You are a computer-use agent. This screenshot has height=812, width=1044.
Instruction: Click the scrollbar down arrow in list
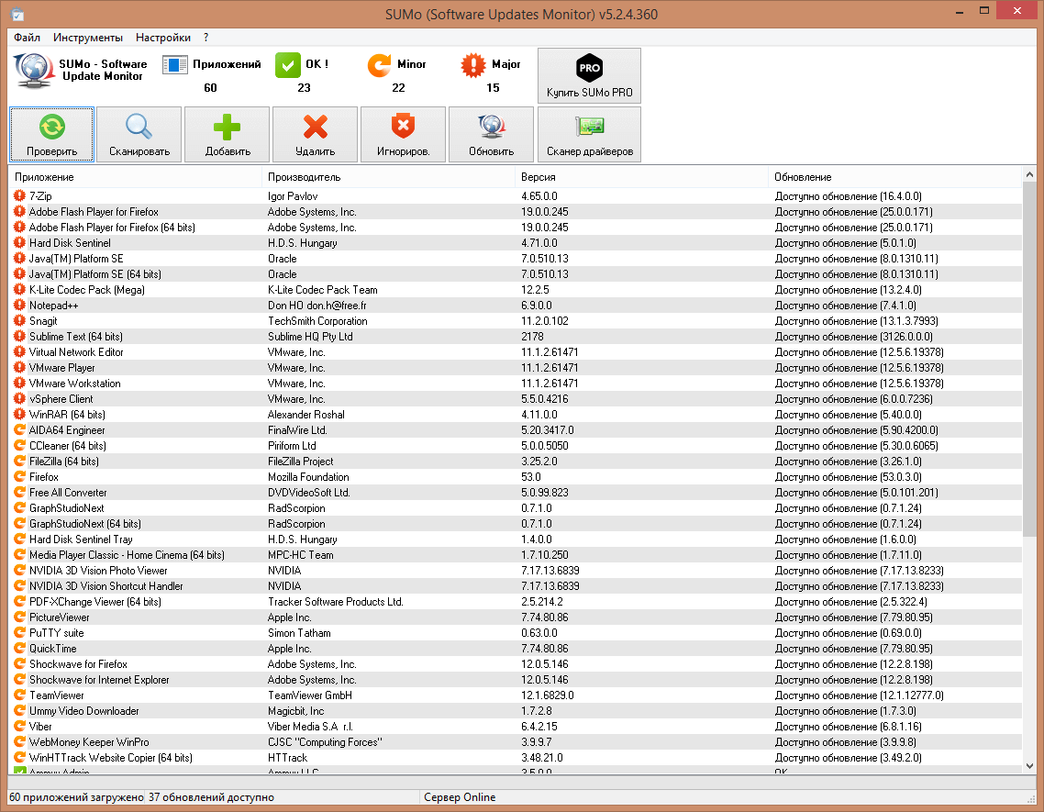click(x=1030, y=765)
